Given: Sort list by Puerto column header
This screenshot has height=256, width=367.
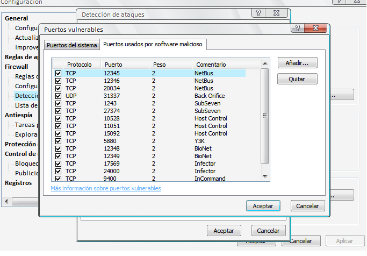Looking at the screenshot, I should pyautogui.click(x=125, y=64).
